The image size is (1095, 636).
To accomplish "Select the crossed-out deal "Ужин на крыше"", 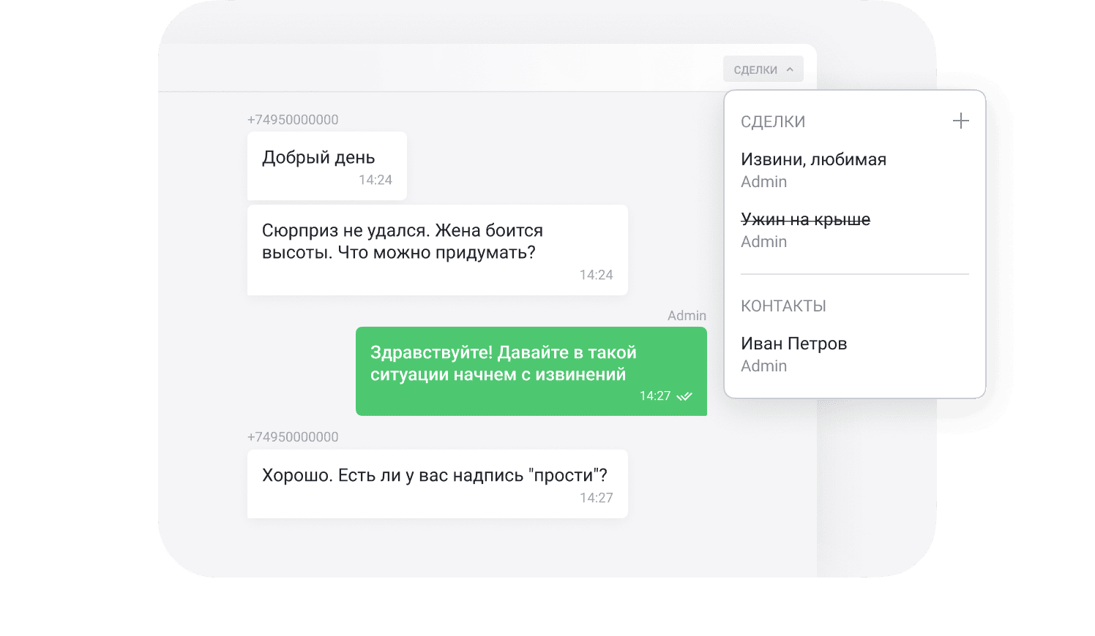I will (805, 220).
